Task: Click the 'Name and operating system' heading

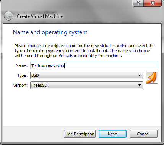Action: point(50,32)
